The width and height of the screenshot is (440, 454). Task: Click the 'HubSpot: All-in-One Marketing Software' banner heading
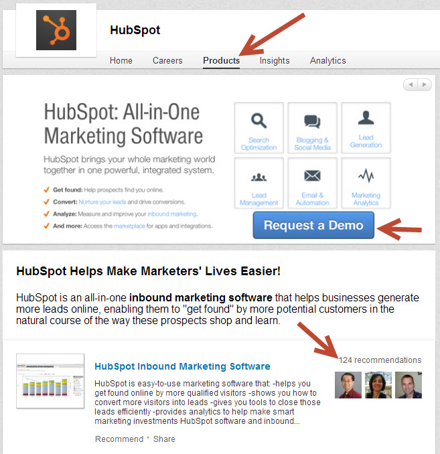(123, 124)
